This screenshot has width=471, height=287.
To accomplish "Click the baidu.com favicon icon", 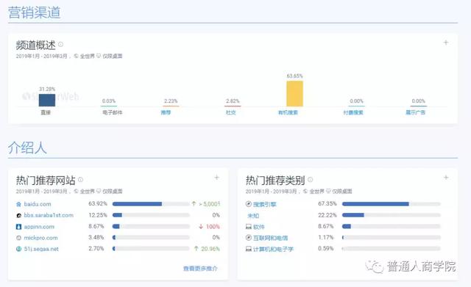I will pyautogui.click(x=18, y=204).
